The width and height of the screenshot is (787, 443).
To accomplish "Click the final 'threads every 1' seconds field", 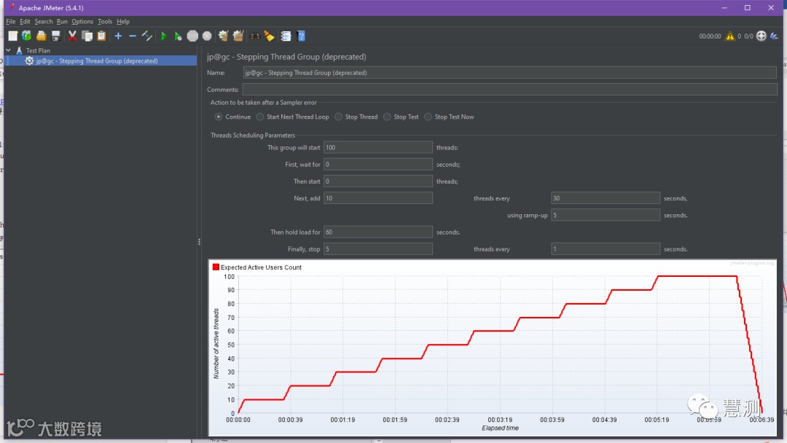I will point(606,249).
